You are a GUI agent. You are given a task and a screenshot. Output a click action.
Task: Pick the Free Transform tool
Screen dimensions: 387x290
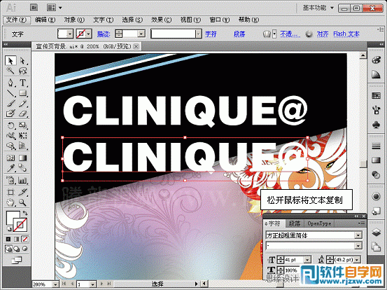pos(22,136)
